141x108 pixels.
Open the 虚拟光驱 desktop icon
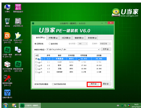[x=18, y=51]
